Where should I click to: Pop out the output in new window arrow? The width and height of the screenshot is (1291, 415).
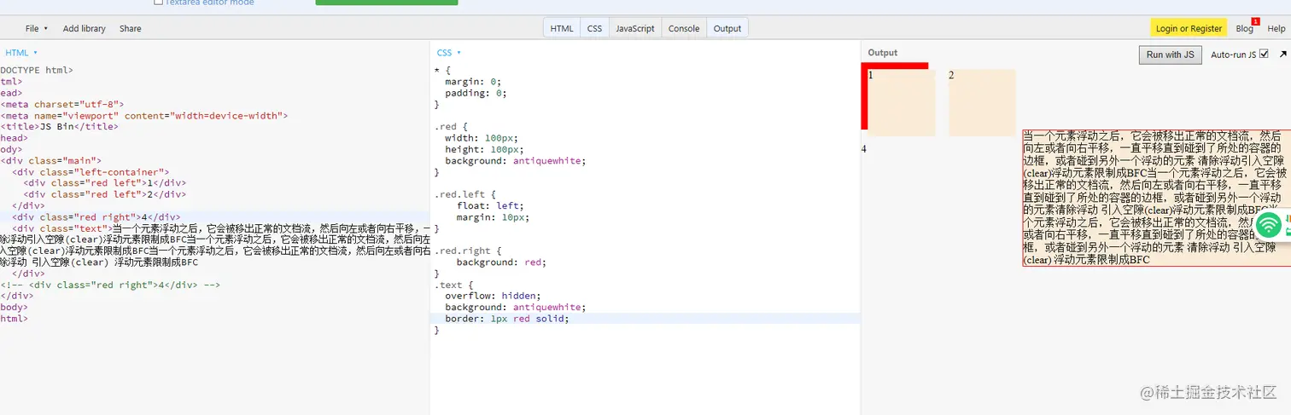(x=1282, y=54)
